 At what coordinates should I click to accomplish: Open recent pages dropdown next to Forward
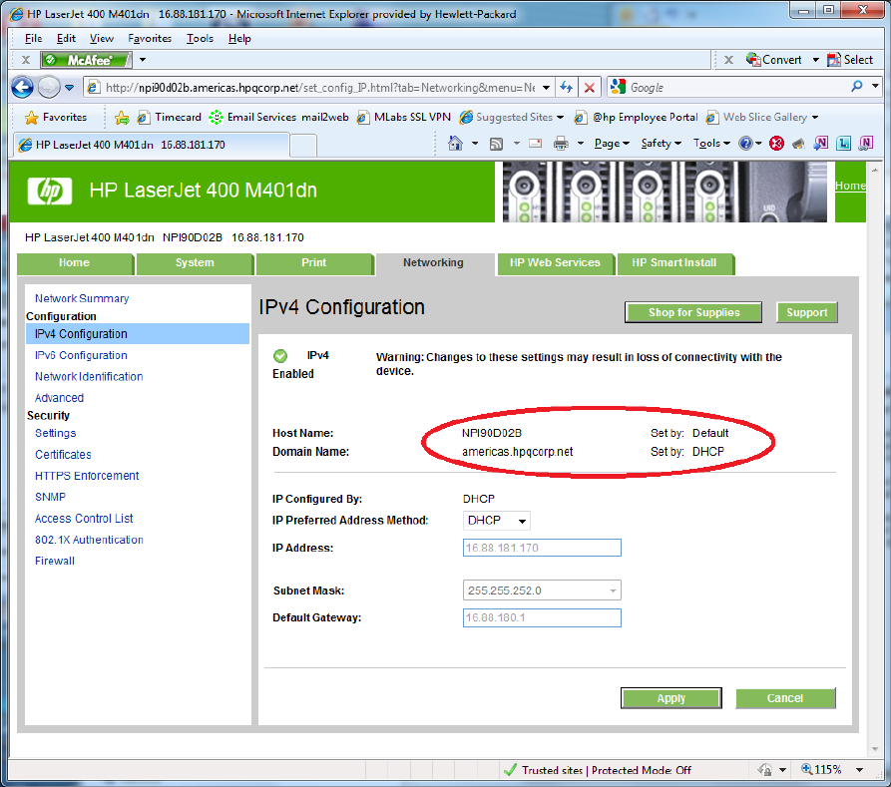click(x=69, y=88)
